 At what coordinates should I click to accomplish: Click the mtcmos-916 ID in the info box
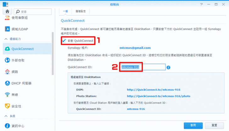click(x=136, y=109)
